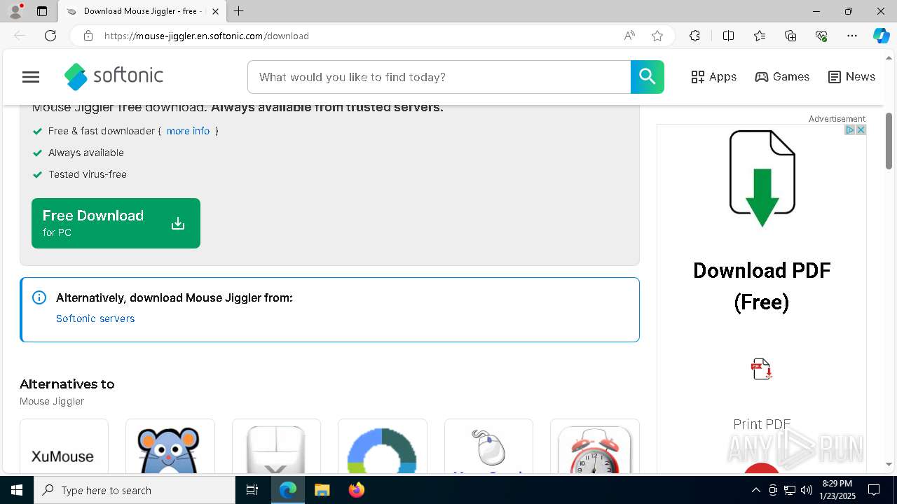Click the search field 'What would you like to find today?'

tap(439, 77)
